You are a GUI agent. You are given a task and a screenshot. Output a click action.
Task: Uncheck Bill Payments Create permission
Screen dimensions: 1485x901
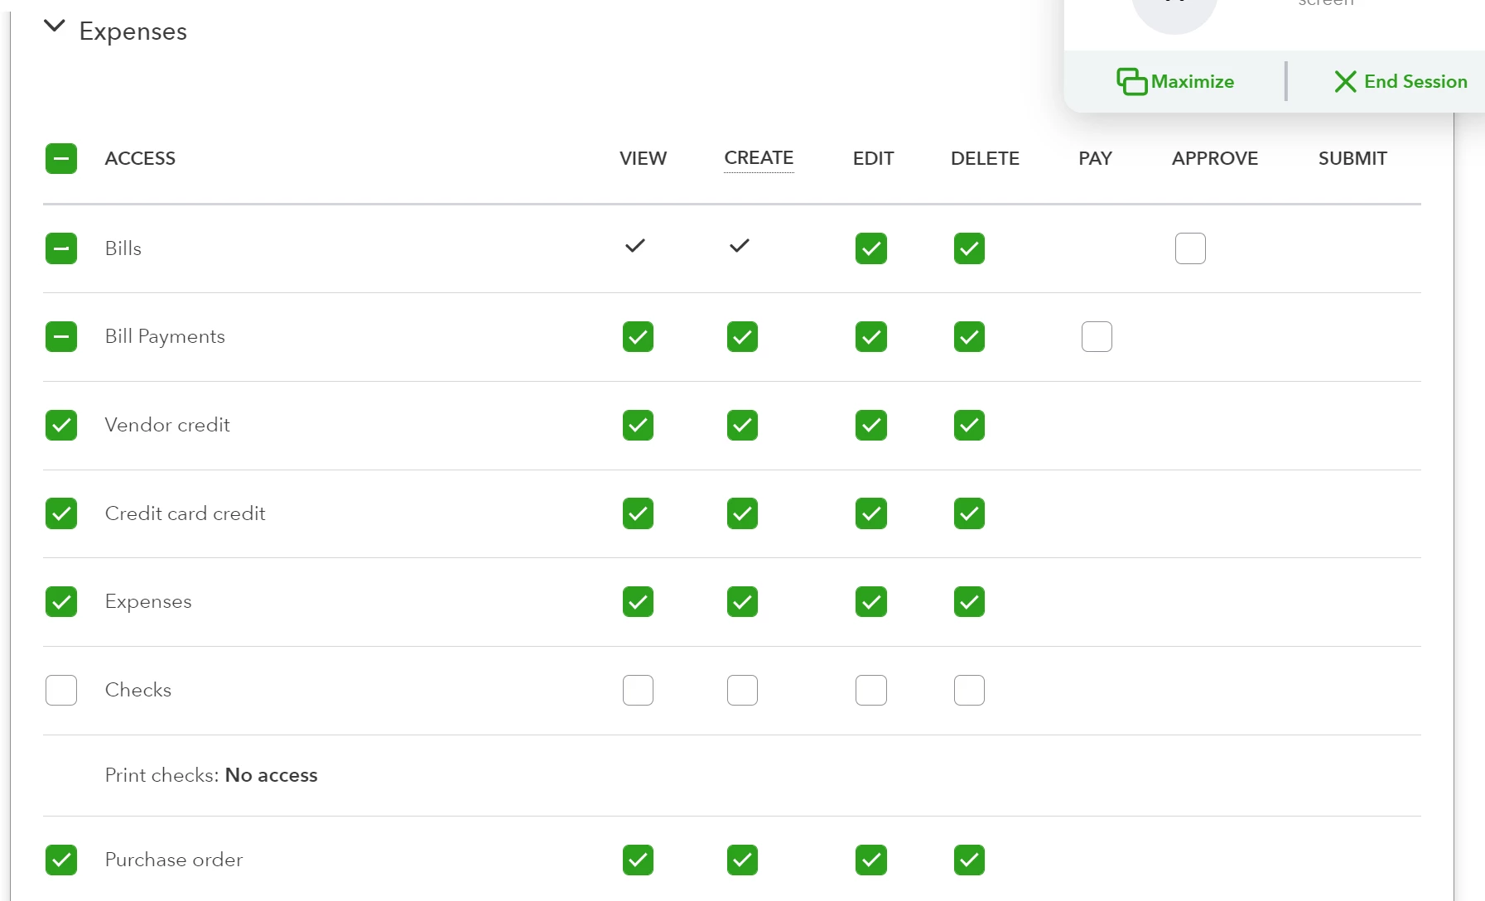(742, 337)
